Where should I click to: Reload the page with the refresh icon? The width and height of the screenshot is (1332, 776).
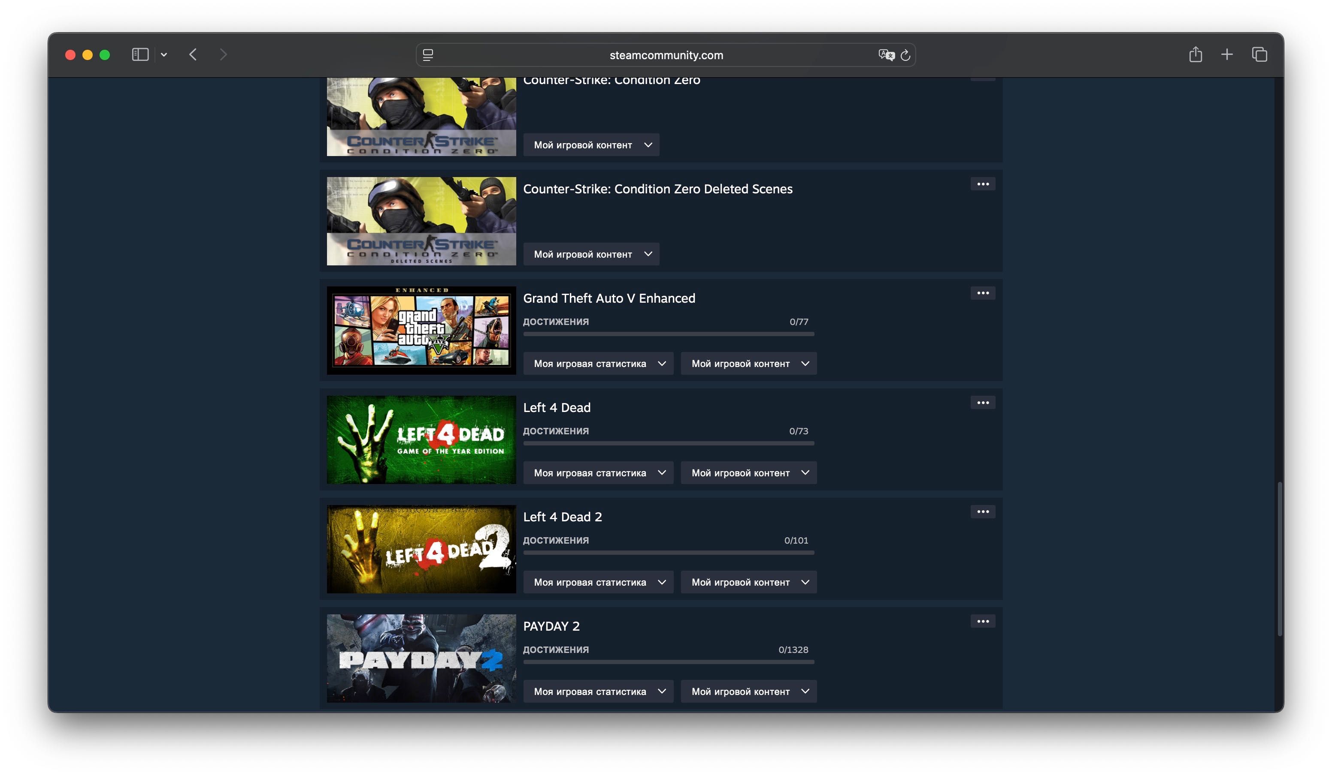click(x=905, y=55)
